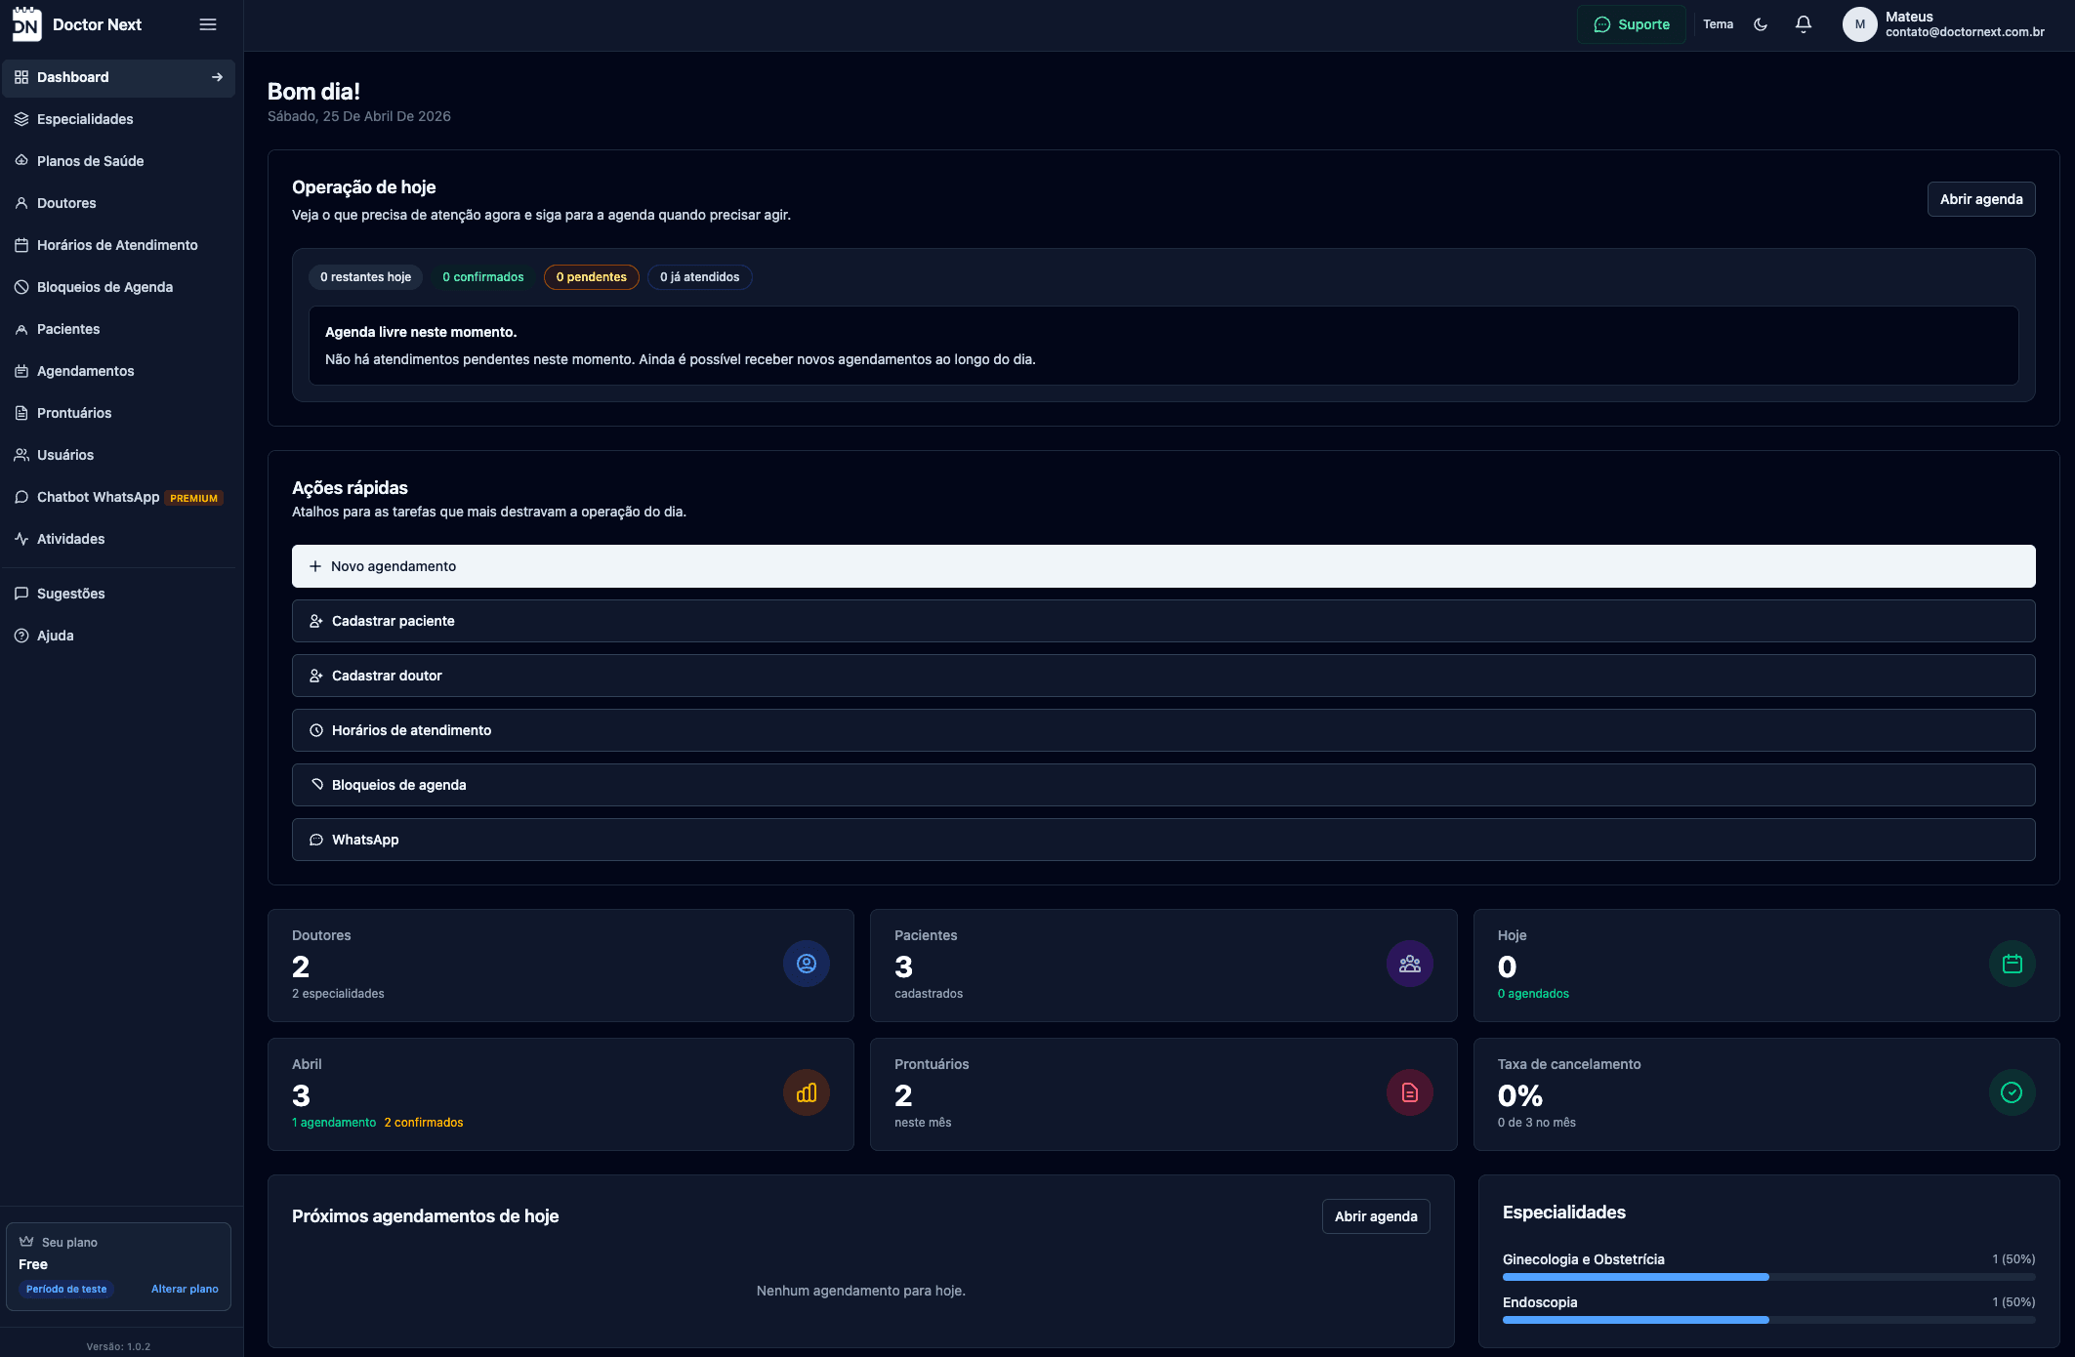Go to Agendamentos in the navigation menu
2075x1357 pixels.
[85, 370]
